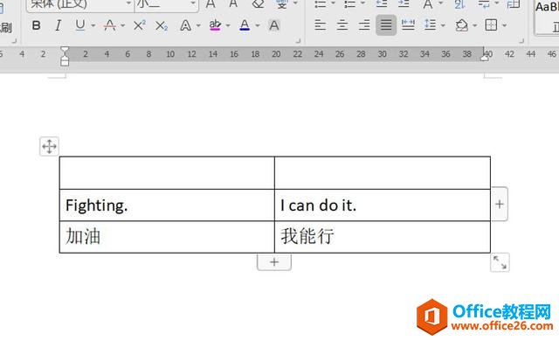This screenshot has height=341, width=559.
Task: Click the increase font size icon
Action: coord(210,4)
